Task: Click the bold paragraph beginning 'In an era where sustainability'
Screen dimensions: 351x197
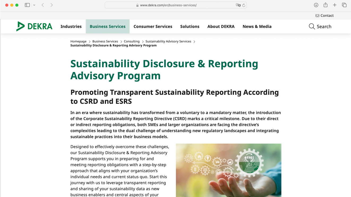Action: point(176,124)
